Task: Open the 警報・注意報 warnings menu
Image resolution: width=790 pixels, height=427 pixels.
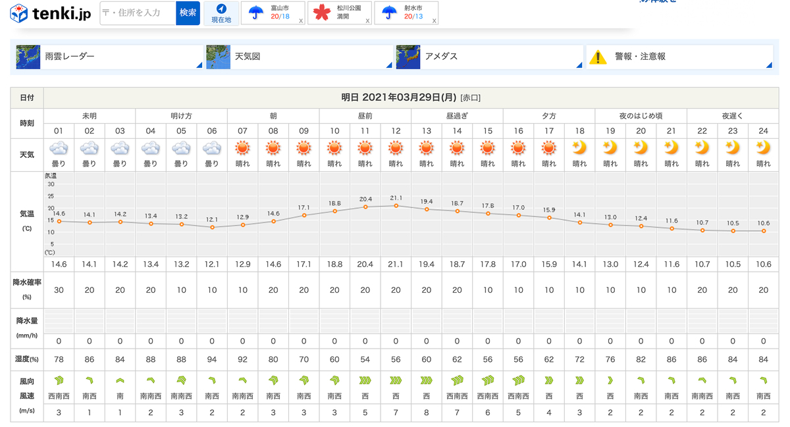Action: pos(679,57)
